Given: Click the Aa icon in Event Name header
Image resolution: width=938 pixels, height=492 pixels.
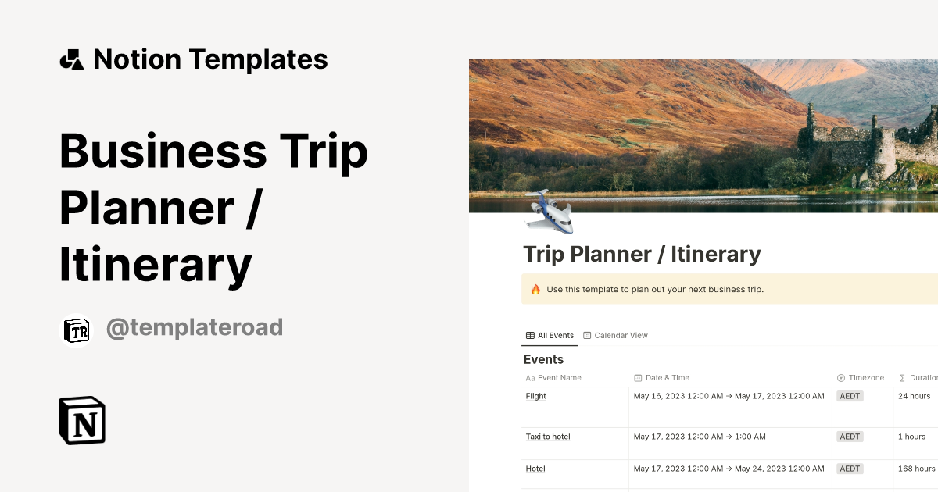Looking at the screenshot, I should point(529,377).
